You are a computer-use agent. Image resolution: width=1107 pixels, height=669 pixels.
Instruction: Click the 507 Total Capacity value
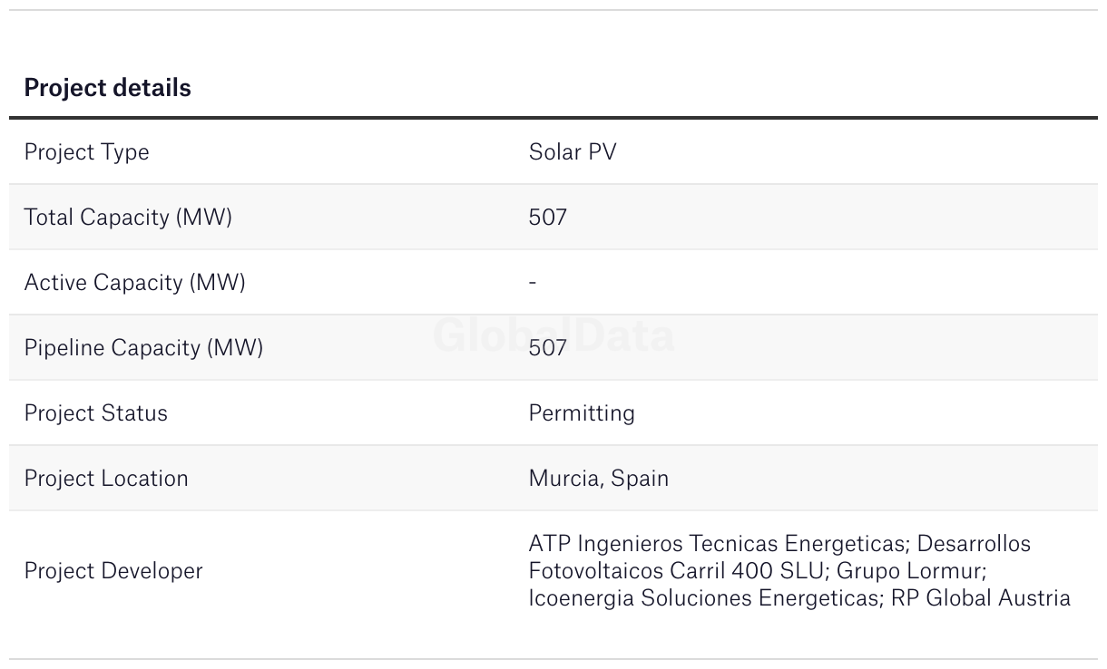click(x=548, y=218)
